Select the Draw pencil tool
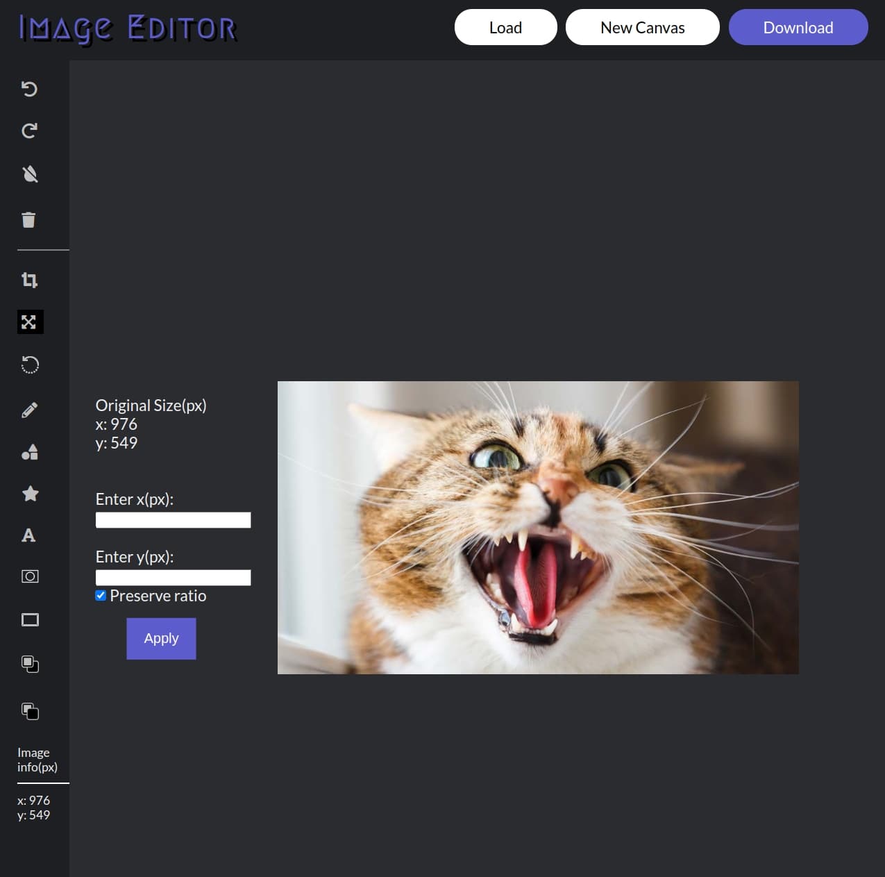The image size is (885, 877). 29,409
